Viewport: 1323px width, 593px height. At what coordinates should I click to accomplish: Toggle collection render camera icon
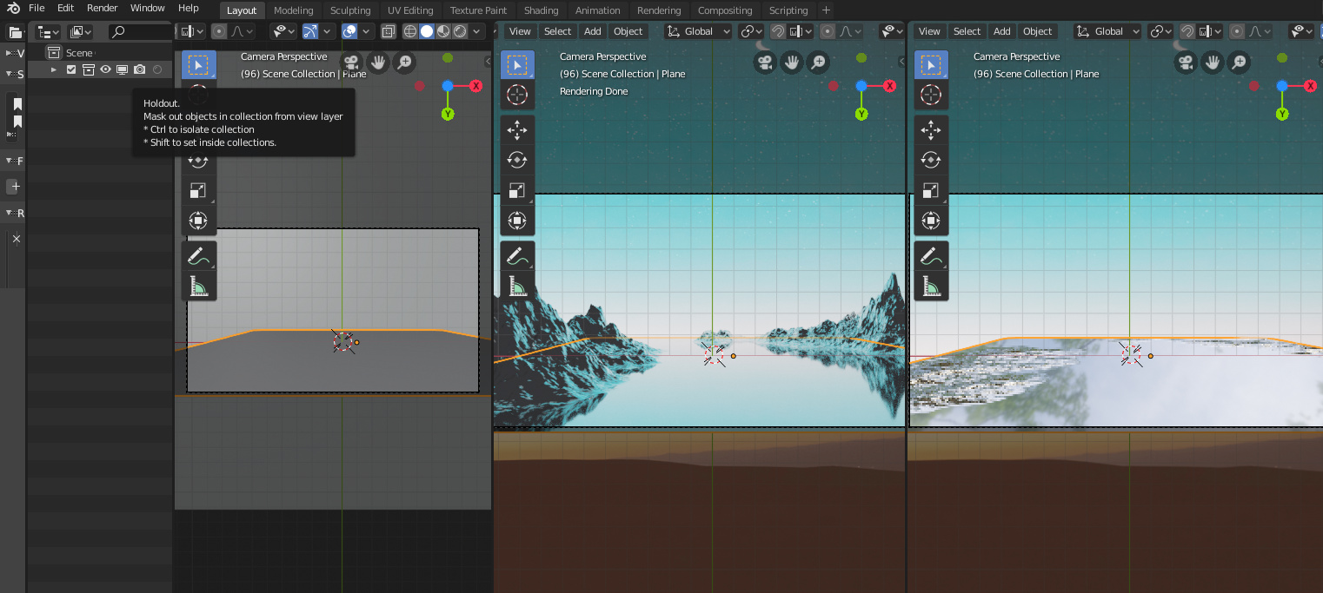point(140,69)
